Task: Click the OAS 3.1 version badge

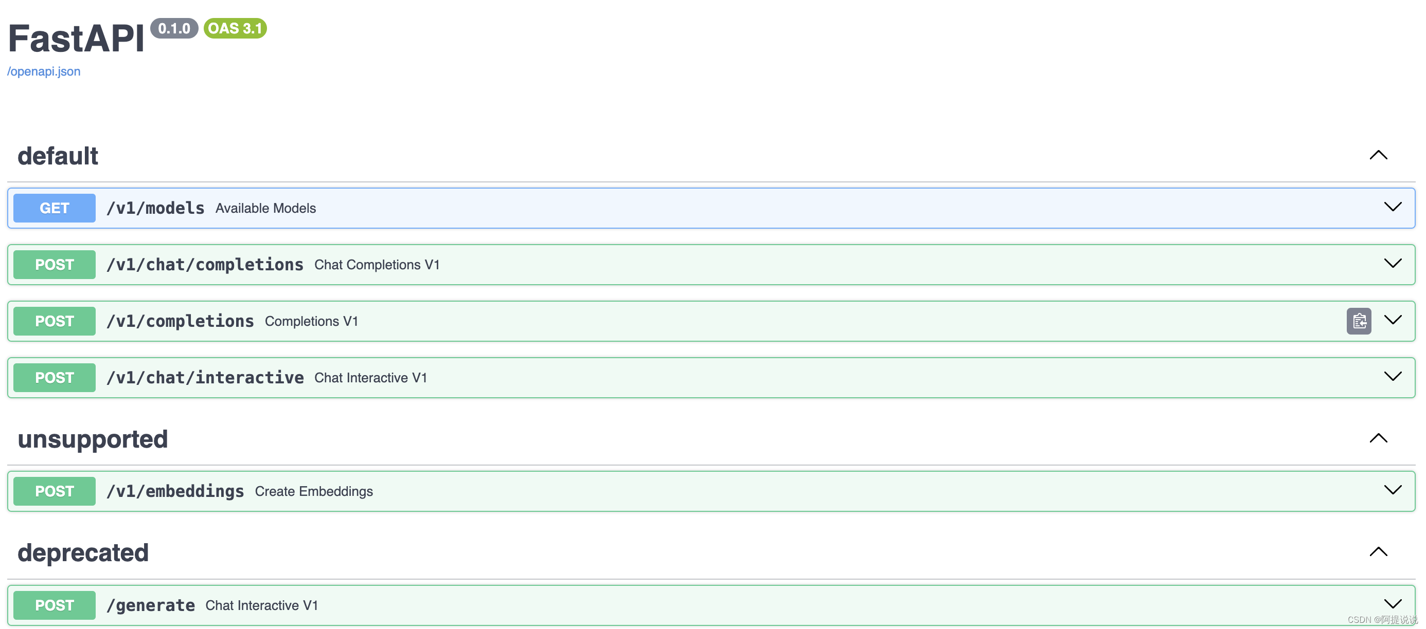Action: (235, 28)
